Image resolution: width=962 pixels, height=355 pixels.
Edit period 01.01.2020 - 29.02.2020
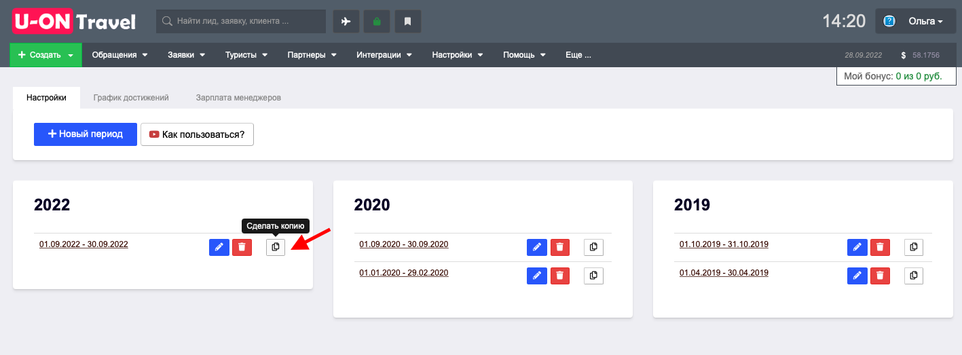[x=537, y=275]
